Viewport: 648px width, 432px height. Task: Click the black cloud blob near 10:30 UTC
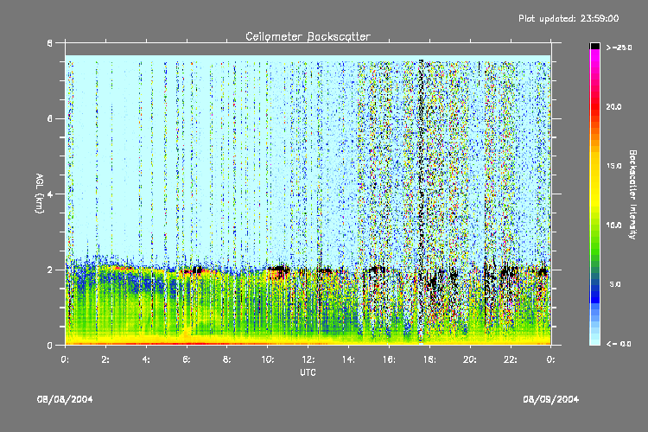278,271
